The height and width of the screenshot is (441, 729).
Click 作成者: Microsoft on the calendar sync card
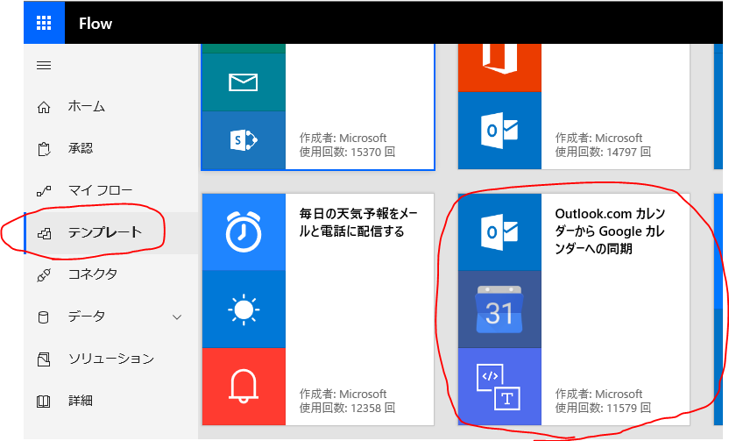point(598,394)
